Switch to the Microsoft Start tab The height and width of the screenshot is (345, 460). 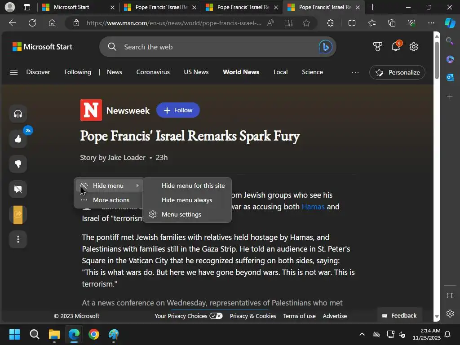[77, 7]
